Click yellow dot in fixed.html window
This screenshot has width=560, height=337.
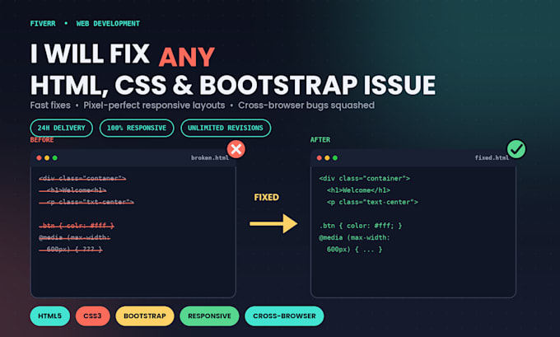click(x=327, y=158)
